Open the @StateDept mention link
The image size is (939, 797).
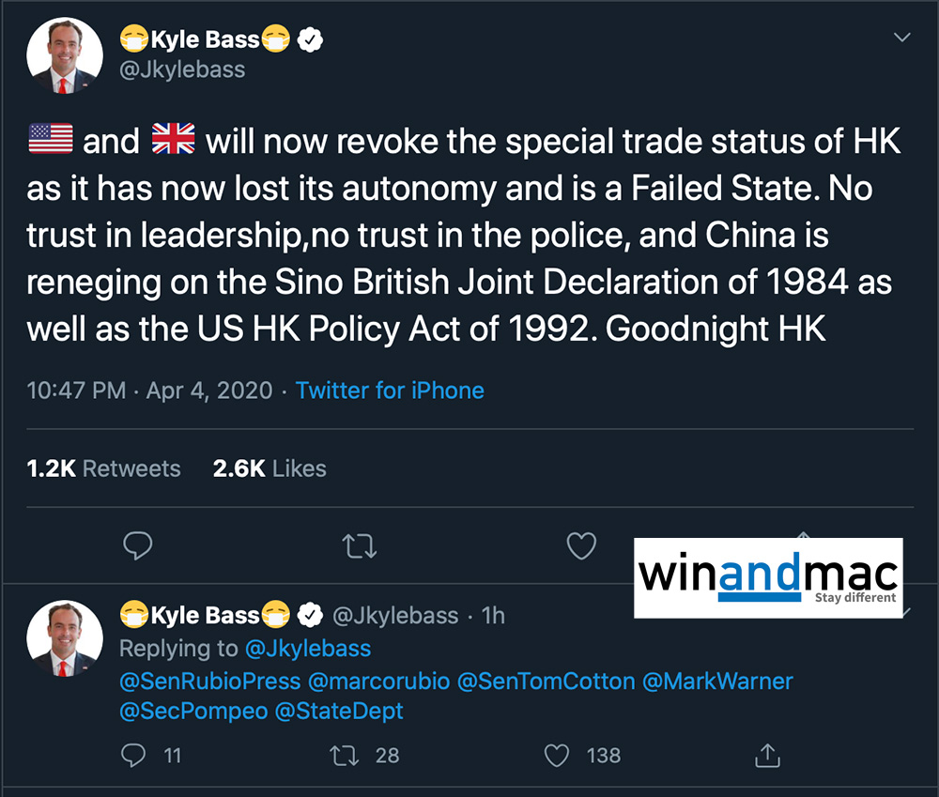tap(339, 712)
